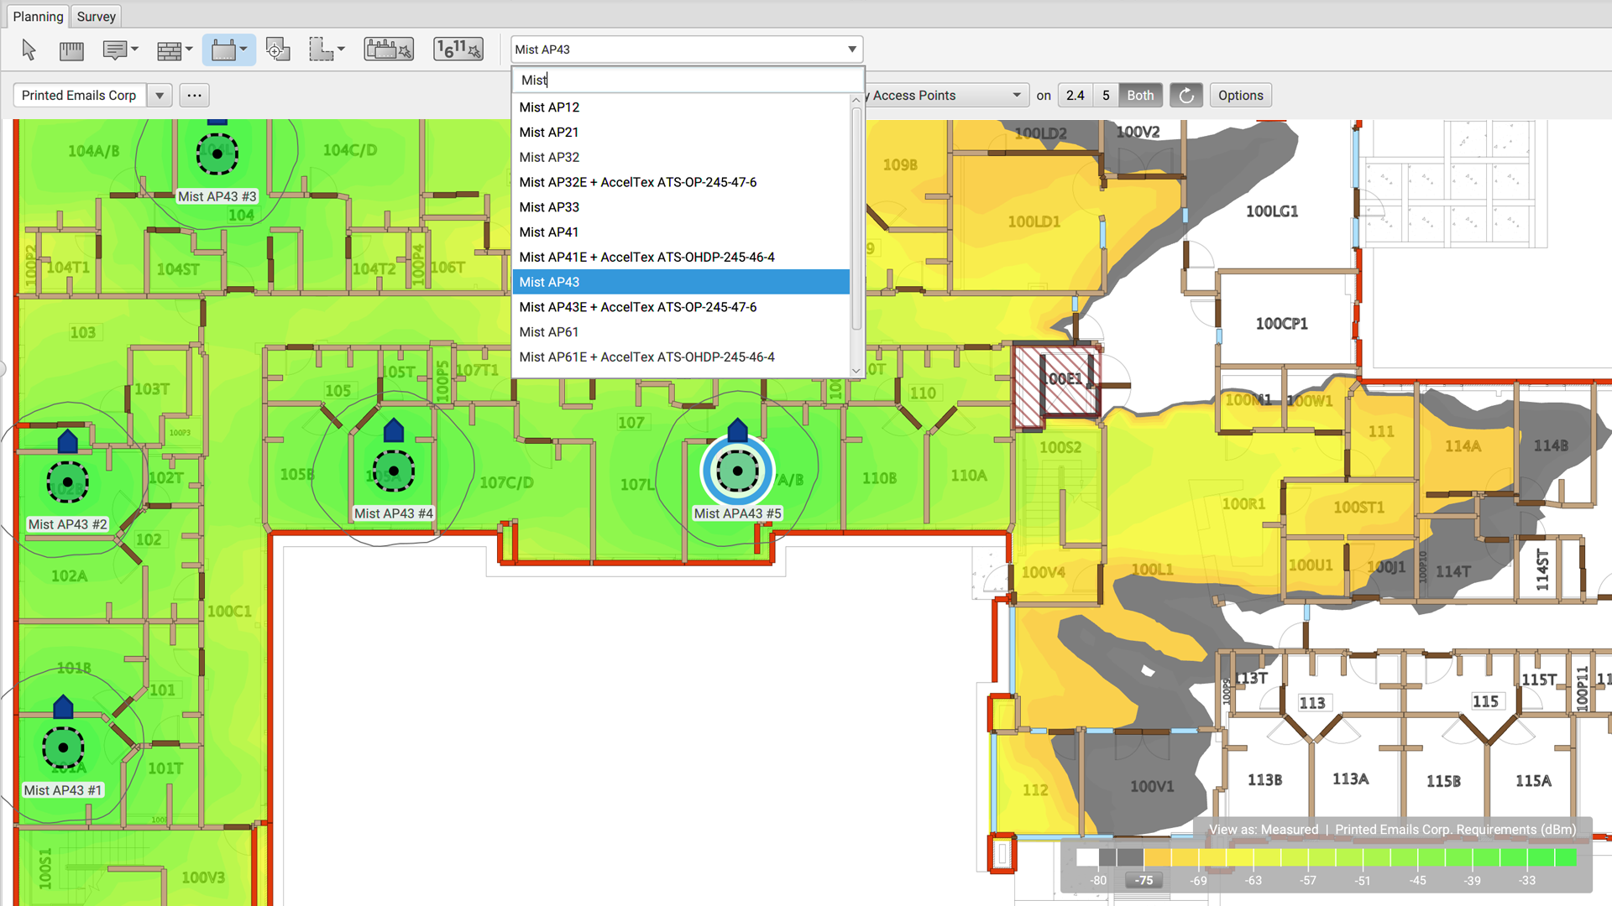
Task: Click the align floors target icon
Action: click(277, 50)
